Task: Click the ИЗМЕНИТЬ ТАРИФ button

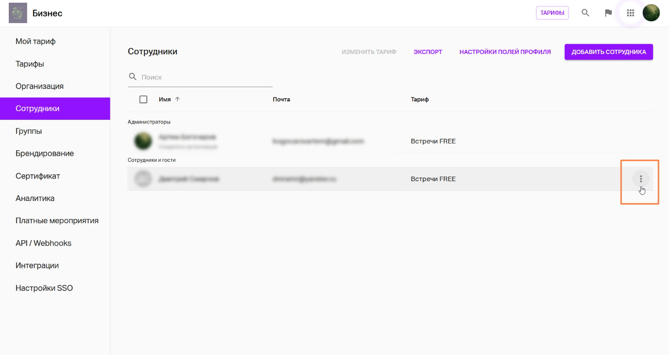Action: [x=369, y=52]
